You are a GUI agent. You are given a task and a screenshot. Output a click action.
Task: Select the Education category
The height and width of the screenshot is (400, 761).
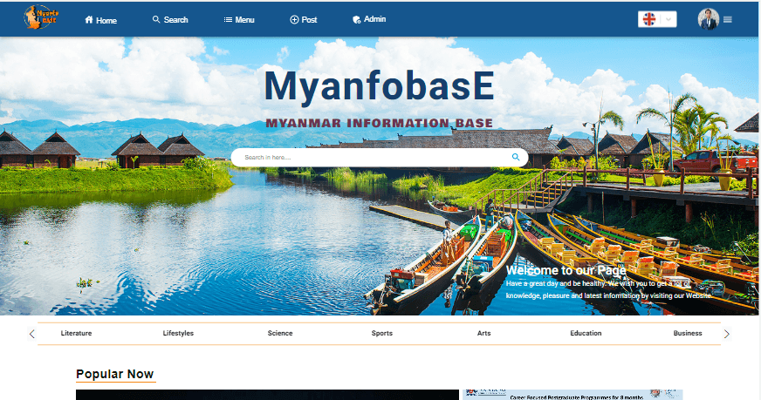pyautogui.click(x=586, y=333)
